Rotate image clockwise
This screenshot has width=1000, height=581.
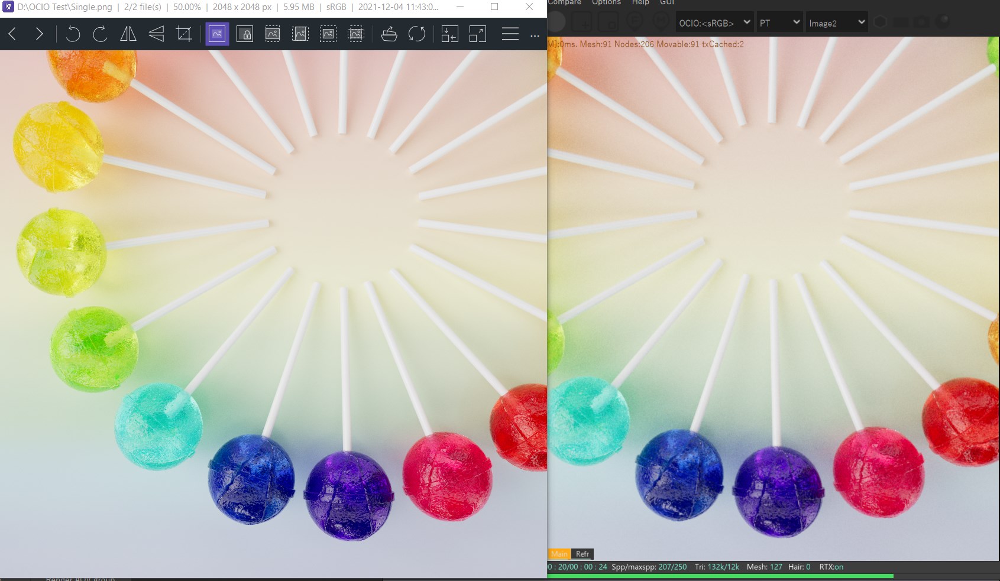(x=100, y=34)
